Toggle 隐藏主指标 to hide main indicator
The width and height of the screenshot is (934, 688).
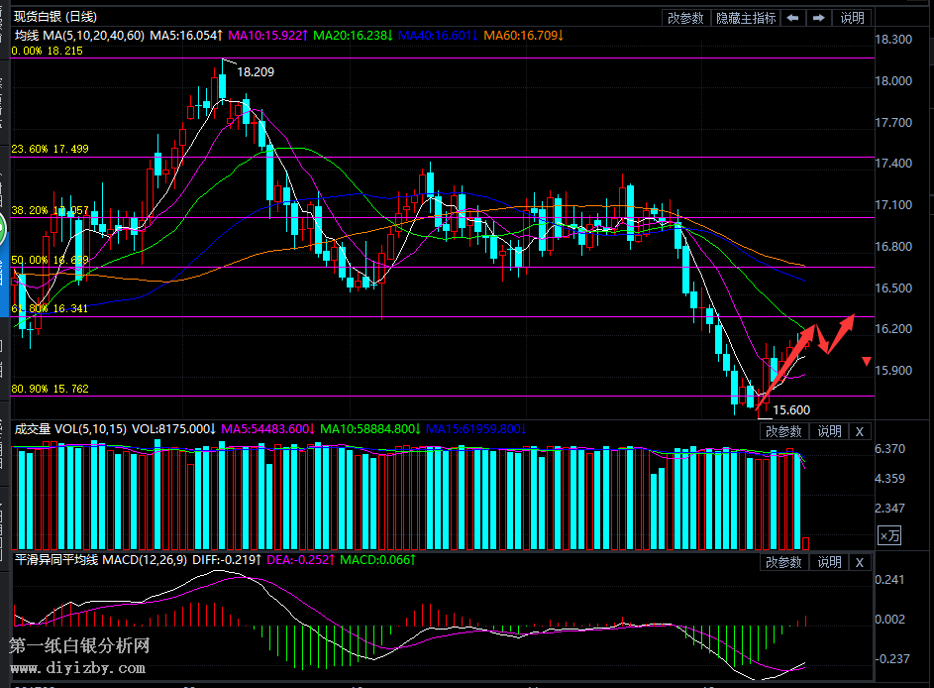click(x=746, y=18)
